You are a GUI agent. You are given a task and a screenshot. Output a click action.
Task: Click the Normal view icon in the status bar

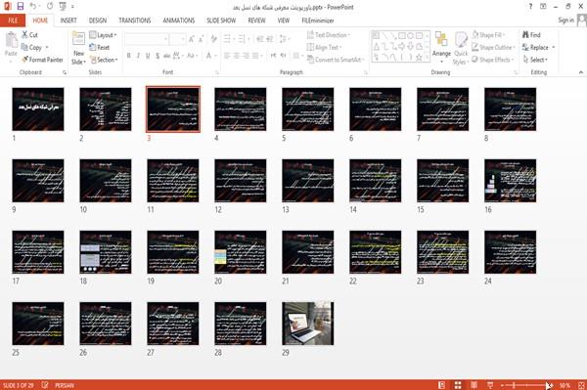442,385
